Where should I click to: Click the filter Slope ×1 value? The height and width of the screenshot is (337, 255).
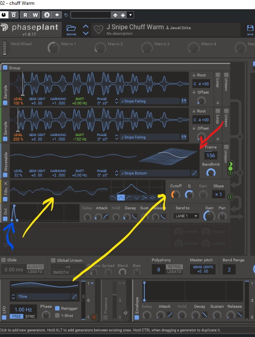(x=218, y=195)
